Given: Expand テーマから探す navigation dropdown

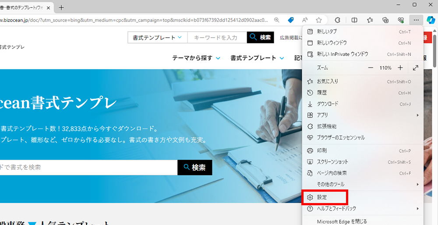Looking at the screenshot, I should (x=196, y=58).
